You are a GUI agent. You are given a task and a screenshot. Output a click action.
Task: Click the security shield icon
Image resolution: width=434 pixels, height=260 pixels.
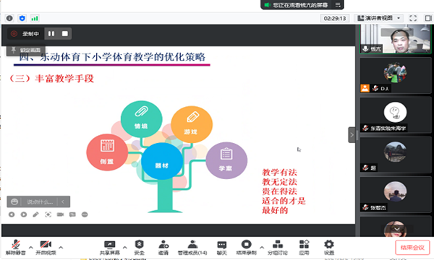(x=22, y=18)
